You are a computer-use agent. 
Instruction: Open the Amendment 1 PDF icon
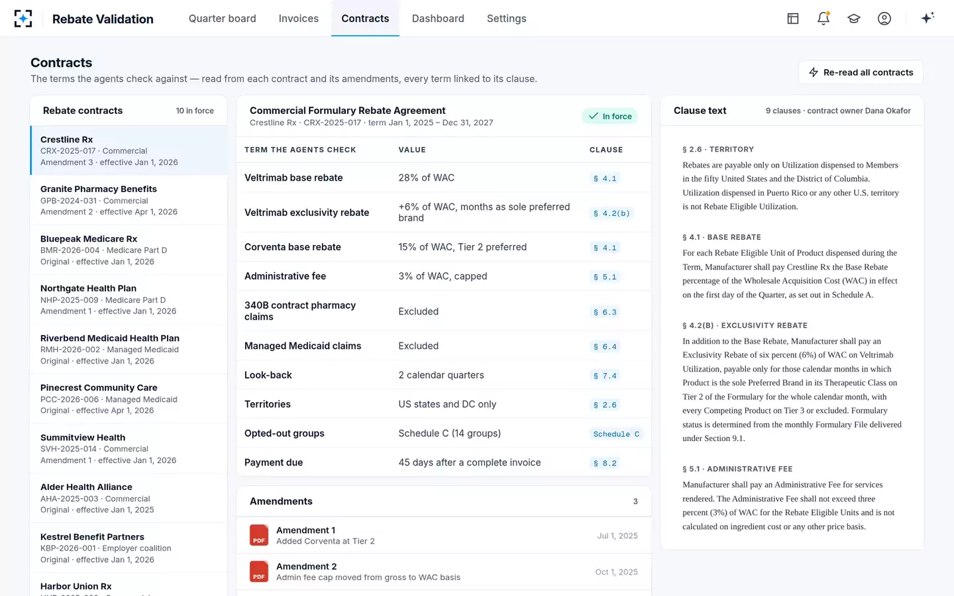[x=259, y=535]
